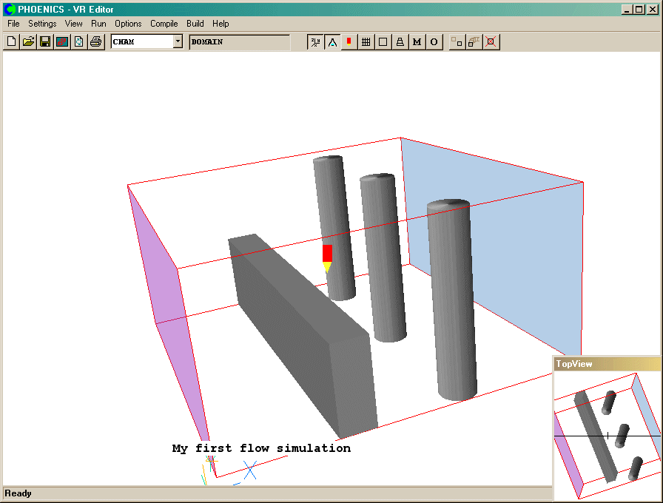Click the red crossed-box icon in toolbar
The height and width of the screenshot is (503, 663).
[490, 42]
